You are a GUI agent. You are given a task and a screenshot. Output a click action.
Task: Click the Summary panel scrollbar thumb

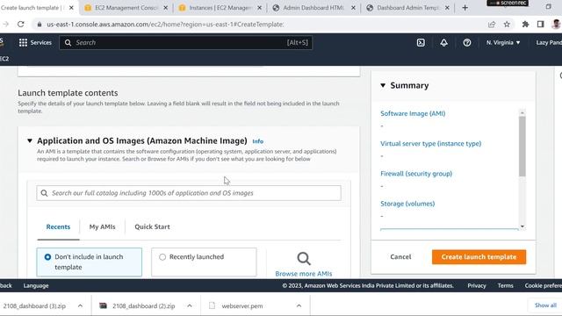(x=522, y=147)
